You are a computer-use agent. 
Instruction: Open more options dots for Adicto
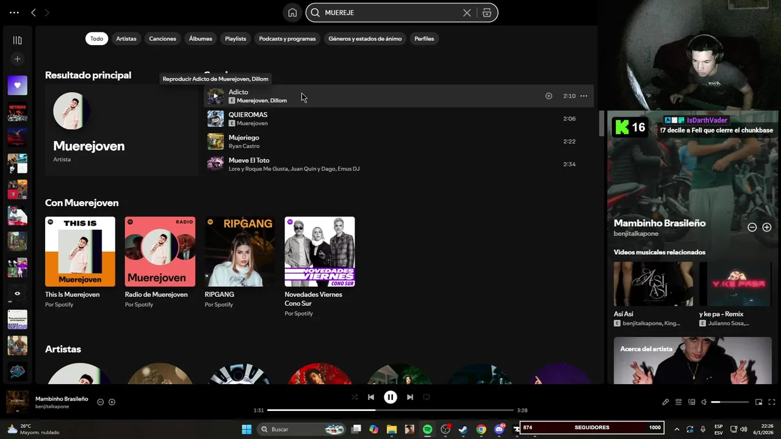(x=584, y=96)
